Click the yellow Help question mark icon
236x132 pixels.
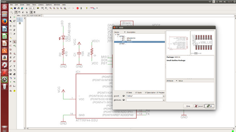[x=86, y=8]
